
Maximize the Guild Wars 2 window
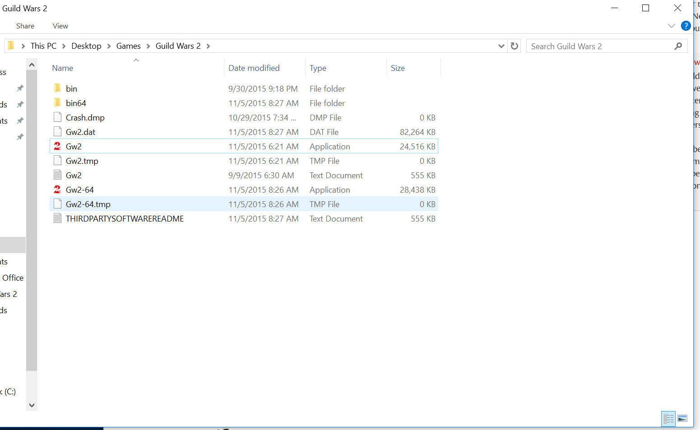point(645,8)
